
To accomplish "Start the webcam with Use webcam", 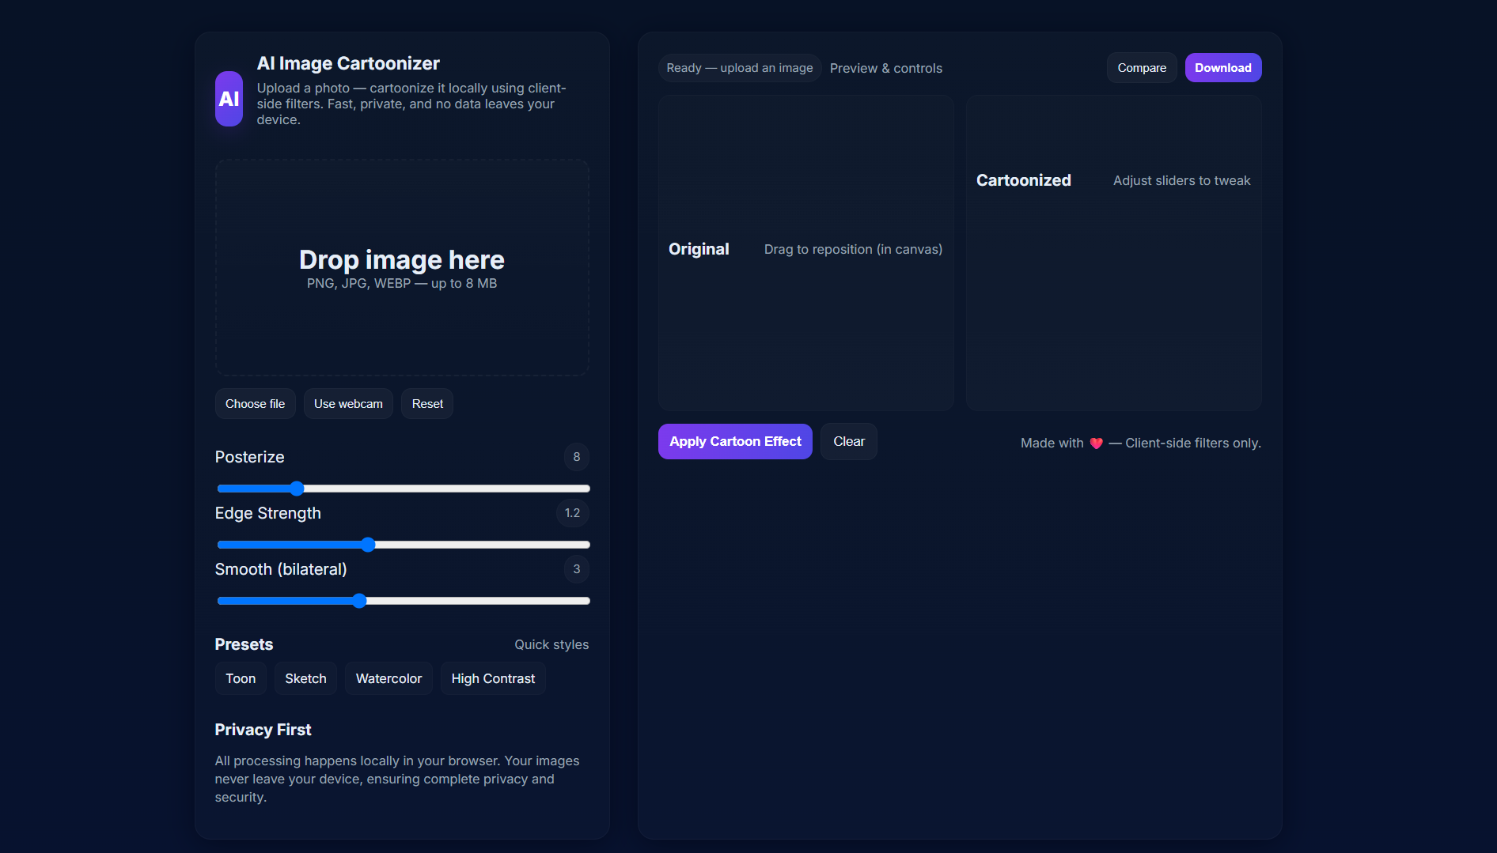I will [348, 404].
